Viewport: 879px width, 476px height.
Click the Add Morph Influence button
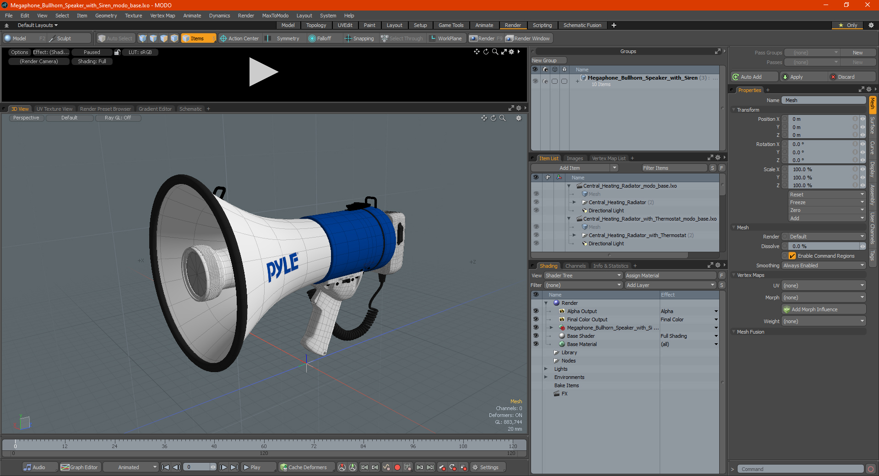824,309
